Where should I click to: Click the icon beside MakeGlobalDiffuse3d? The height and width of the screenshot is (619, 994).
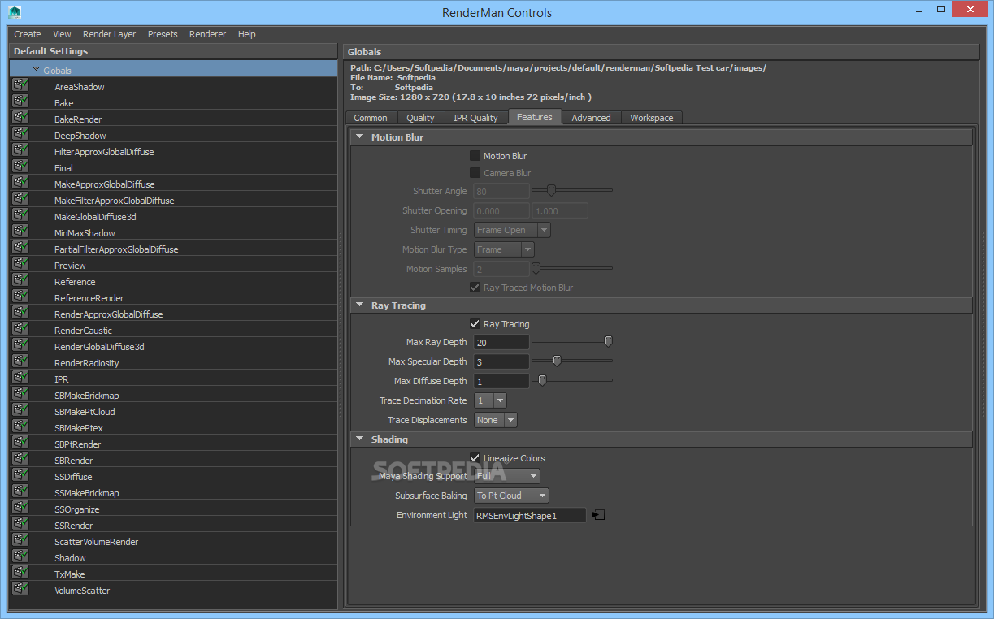click(20, 215)
